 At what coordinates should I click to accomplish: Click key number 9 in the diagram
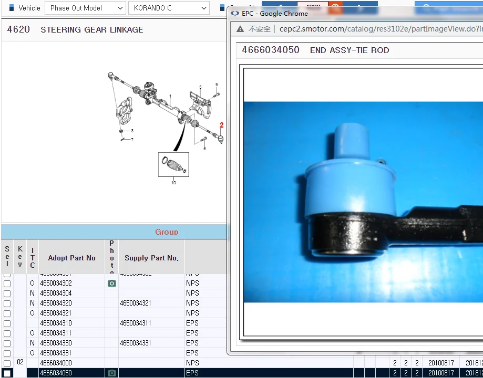click(x=217, y=85)
